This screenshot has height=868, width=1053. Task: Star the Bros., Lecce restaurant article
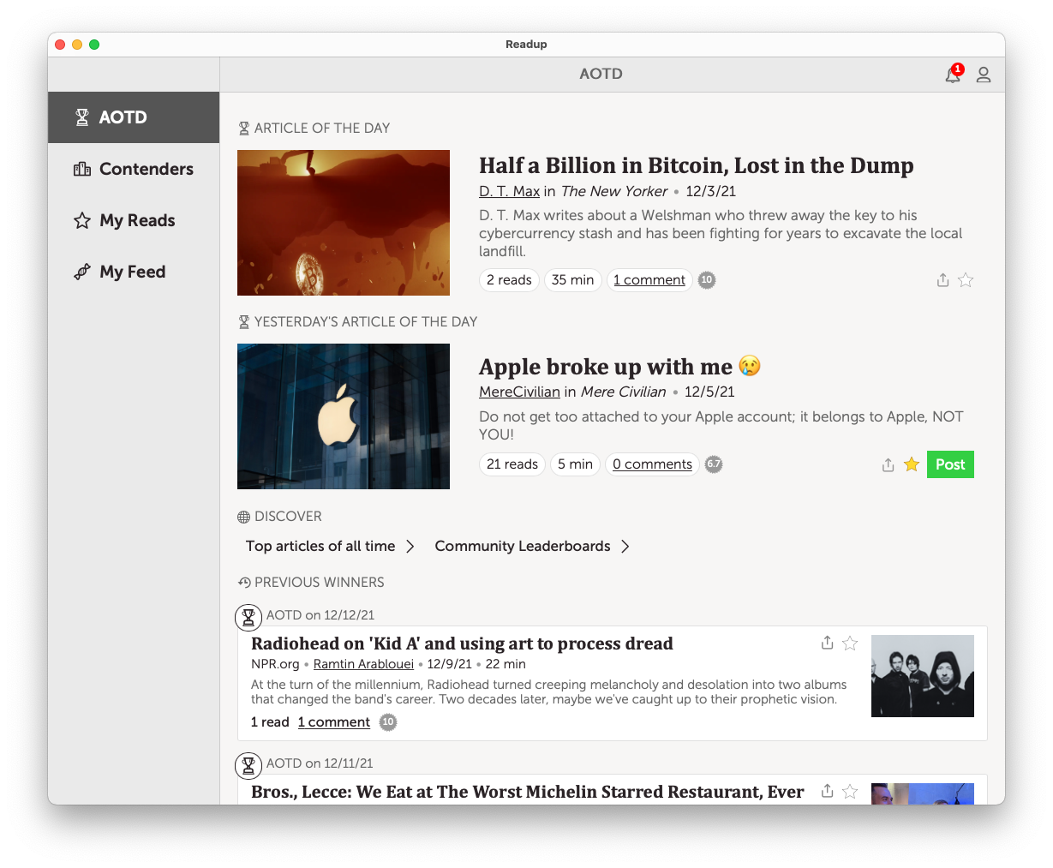coord(850,792)
